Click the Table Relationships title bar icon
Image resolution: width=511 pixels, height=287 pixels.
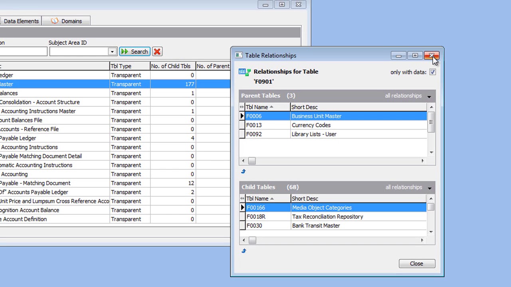(x=238, y=55)
